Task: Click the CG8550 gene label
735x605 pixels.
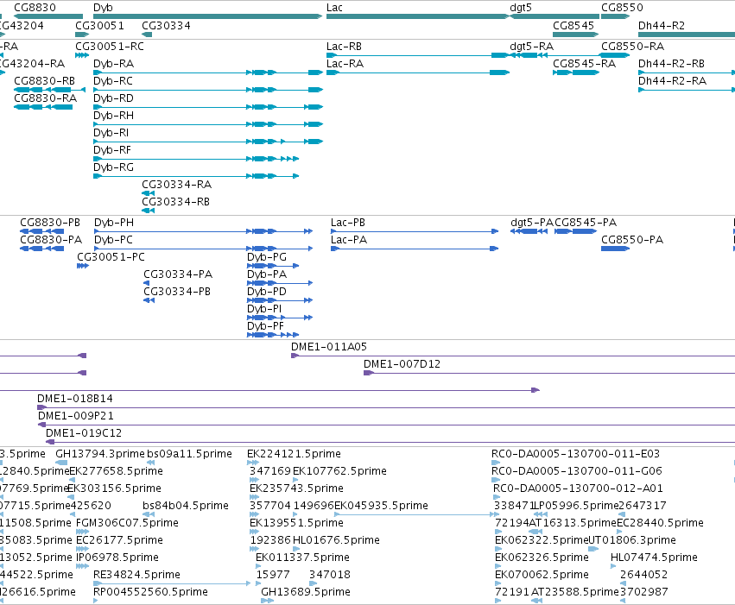Action: [x=622, y=8]
